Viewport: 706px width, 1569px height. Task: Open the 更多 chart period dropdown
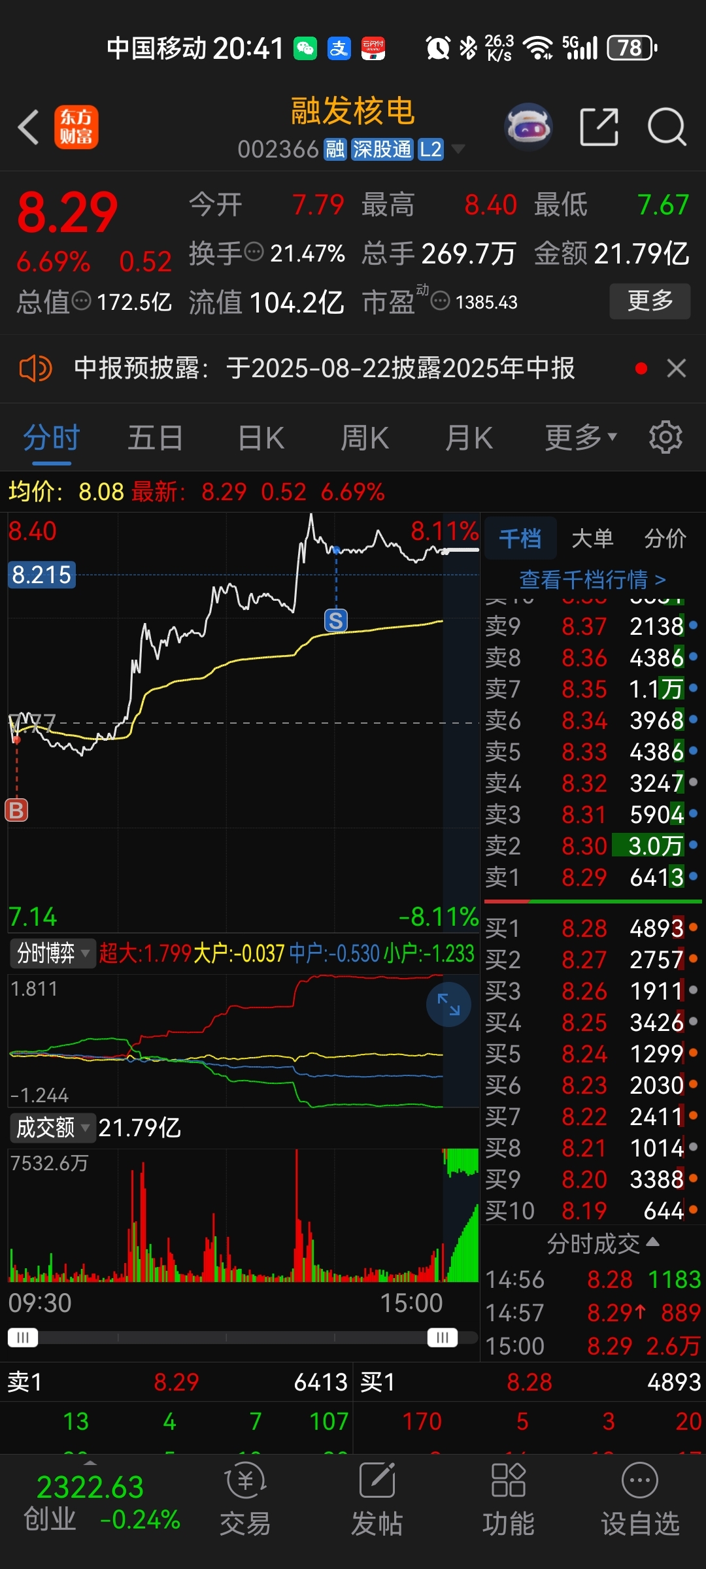pyautogui.click(x=580, y=437)
